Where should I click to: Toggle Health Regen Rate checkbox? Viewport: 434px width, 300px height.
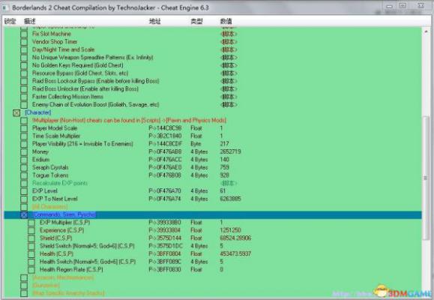click(31, 270)
